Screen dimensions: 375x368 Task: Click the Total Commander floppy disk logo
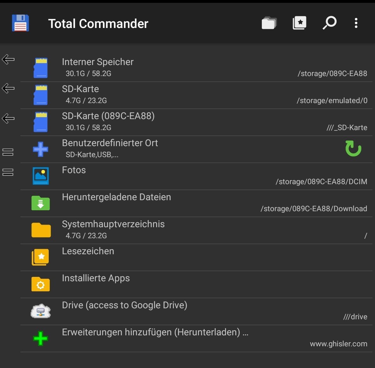pyautogui.click(x=20, y=23)
